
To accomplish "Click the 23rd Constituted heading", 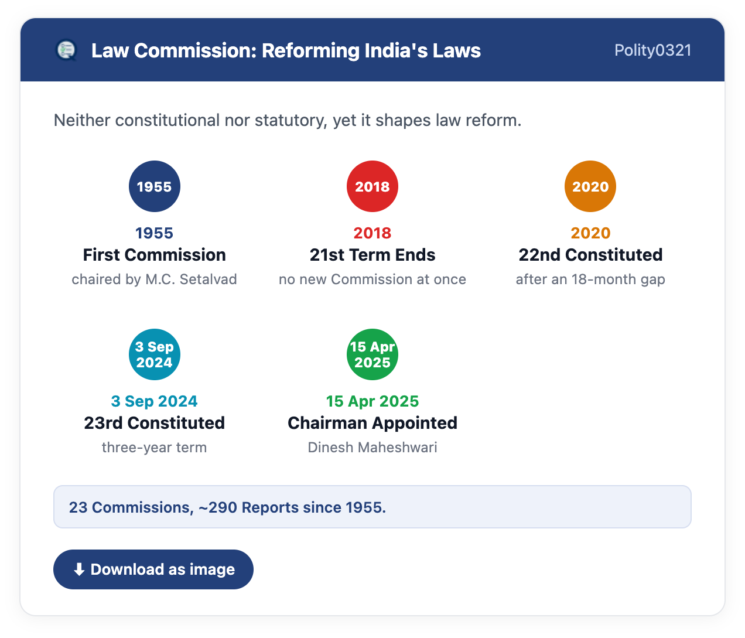I will coord(155,423).
